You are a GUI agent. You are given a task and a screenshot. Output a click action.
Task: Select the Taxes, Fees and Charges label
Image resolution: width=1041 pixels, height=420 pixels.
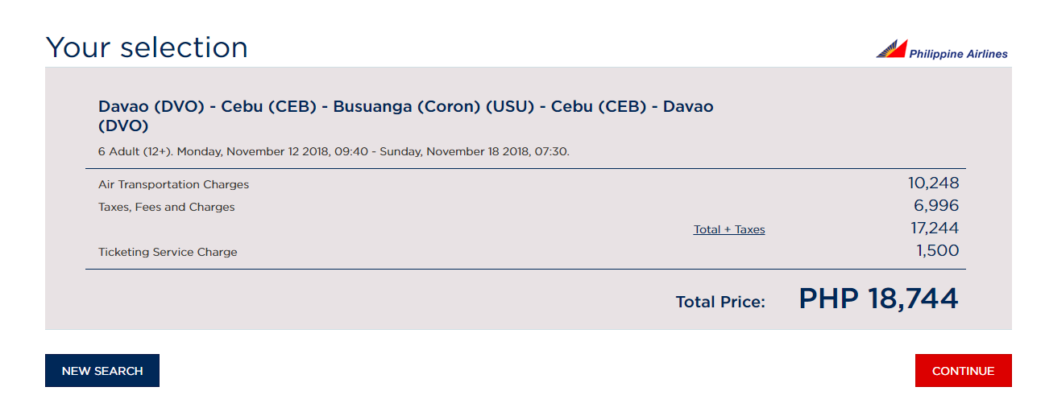coord(166,207)
